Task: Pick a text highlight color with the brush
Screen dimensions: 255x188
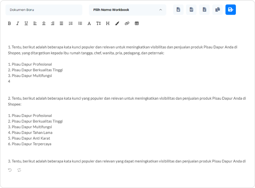Action: click(117, 23)
